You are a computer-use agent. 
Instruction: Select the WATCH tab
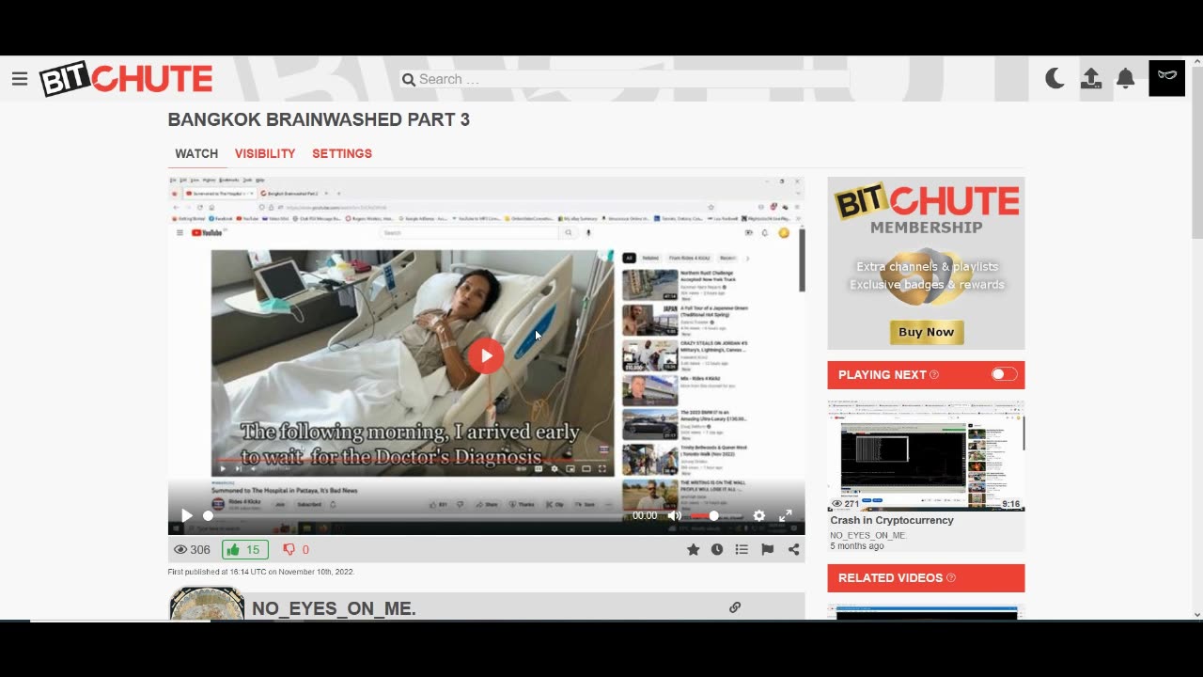point(196,153)
